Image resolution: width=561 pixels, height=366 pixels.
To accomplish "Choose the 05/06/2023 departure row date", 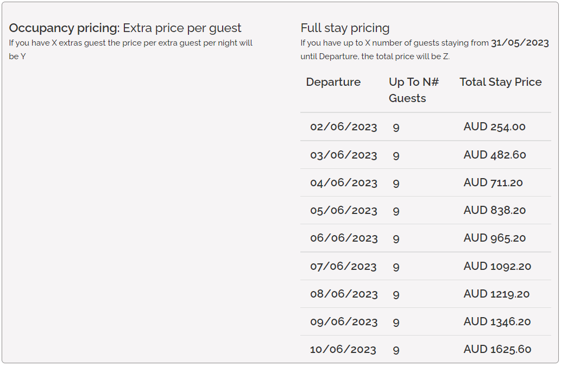I will point(343,211).
